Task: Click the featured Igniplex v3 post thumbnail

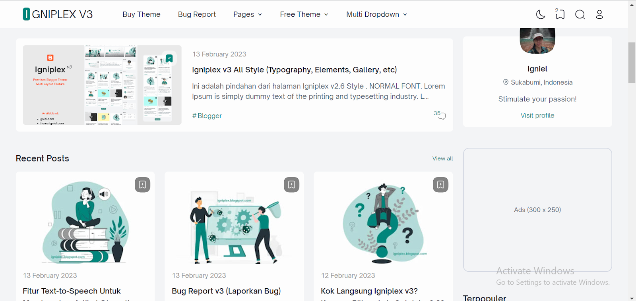Action: tap(102, 85)
